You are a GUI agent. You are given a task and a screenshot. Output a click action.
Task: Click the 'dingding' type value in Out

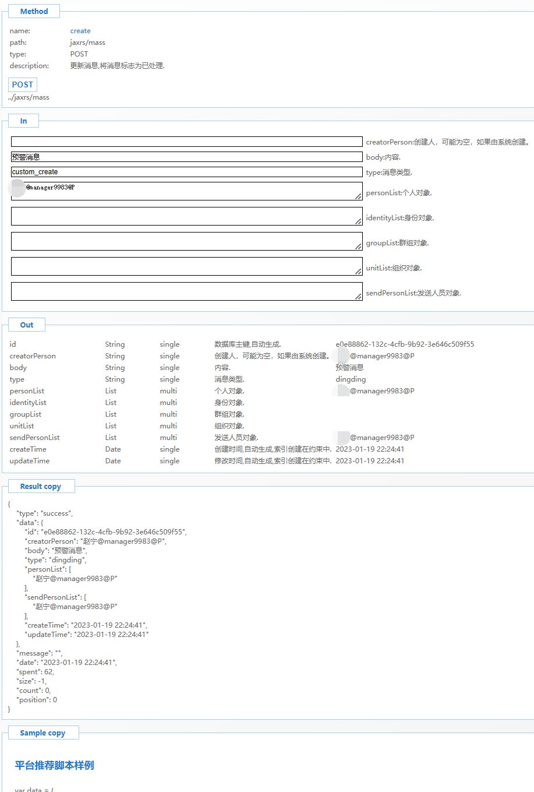point(351,379)
